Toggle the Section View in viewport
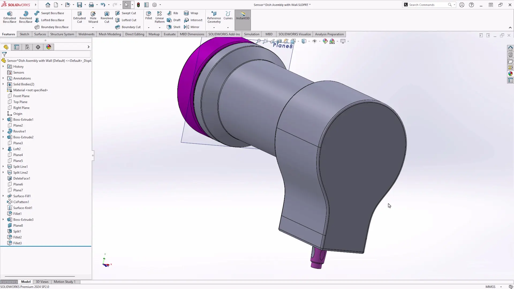This screenshot has width=514, height=289. click(279, 41)
